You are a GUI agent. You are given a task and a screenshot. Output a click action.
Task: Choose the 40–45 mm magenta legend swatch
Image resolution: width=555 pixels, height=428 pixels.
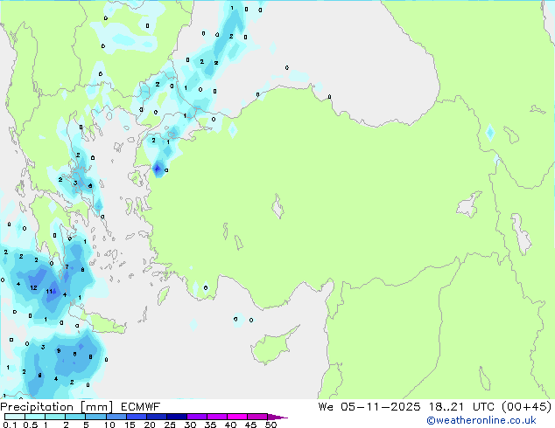click(x=237, y=417)
